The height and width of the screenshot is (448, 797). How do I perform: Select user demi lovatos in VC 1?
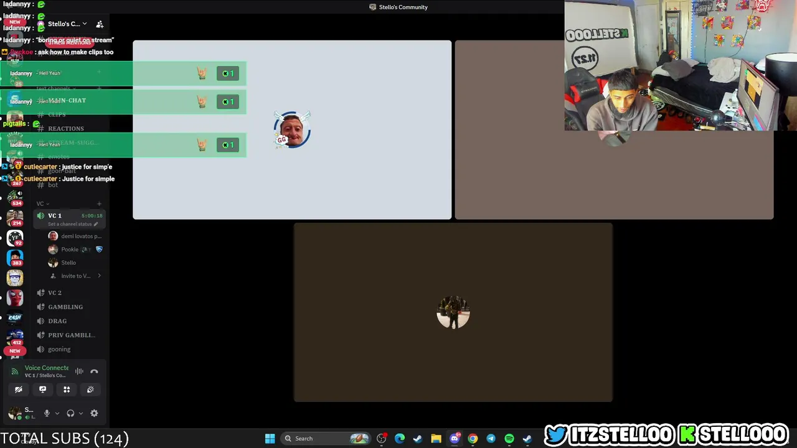tap(75, 236)
